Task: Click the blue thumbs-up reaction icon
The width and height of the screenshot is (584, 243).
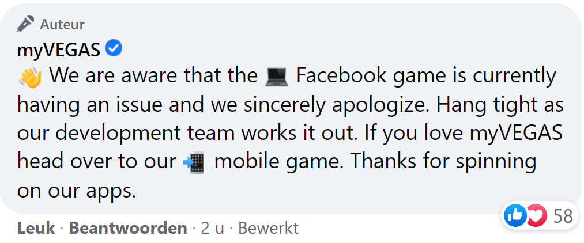Action: tap(515, 216)
